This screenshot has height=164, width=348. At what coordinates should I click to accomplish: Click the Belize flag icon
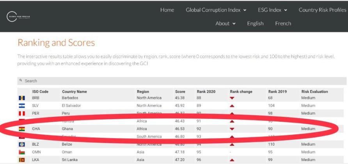22,144
